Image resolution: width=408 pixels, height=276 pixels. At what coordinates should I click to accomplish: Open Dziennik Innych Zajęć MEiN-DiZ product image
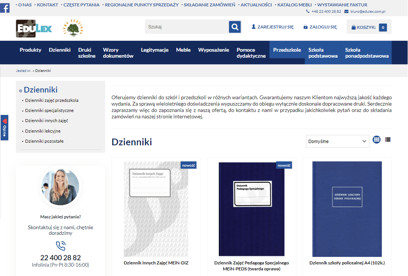156,209
